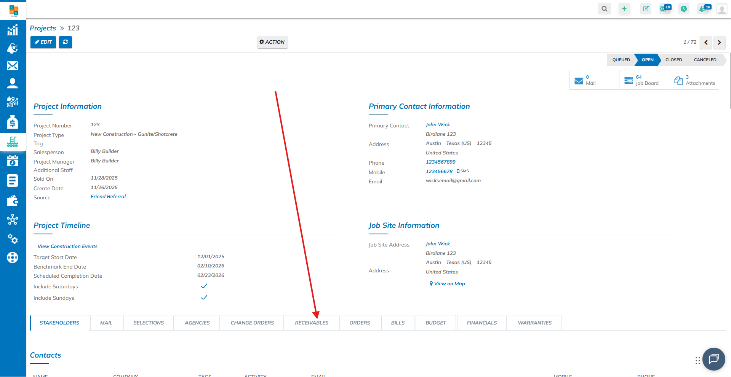Open the contacts person icon in sidebar

tap(13, 83)
